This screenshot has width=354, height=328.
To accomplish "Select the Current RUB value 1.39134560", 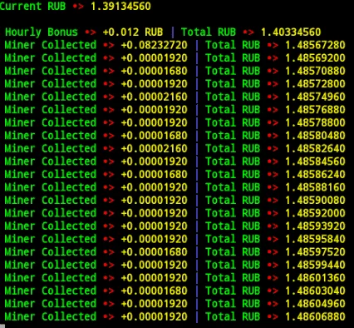I will click(x=120, y=6).
